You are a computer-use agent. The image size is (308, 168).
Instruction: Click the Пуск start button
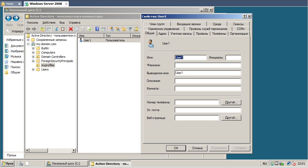tap(7, 163)
